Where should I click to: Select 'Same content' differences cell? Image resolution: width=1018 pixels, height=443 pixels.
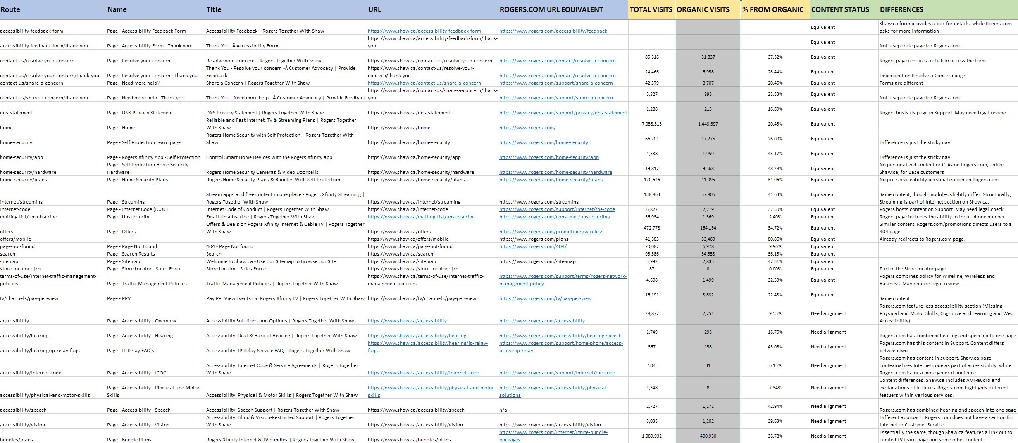tap(948, 295)
